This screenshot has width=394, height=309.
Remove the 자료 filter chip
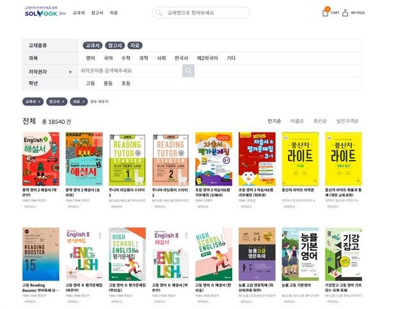(x=83, y=102)
